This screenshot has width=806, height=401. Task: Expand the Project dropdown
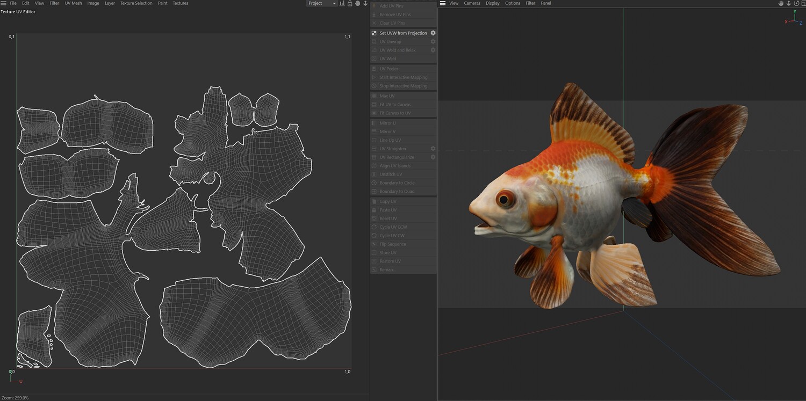322,3
